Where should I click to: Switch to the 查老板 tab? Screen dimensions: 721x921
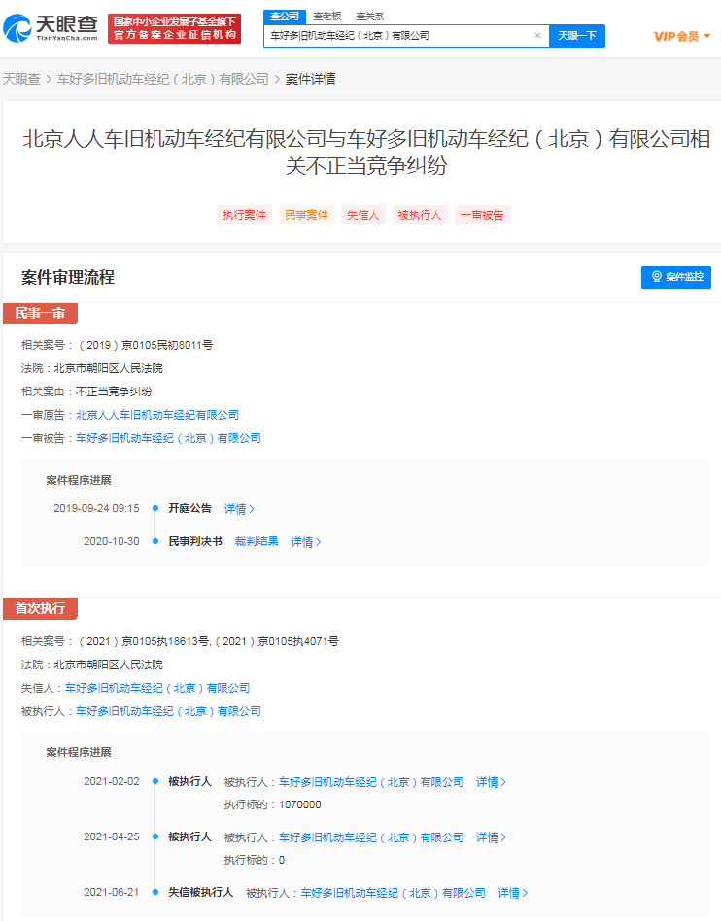[x=327, y=16]
